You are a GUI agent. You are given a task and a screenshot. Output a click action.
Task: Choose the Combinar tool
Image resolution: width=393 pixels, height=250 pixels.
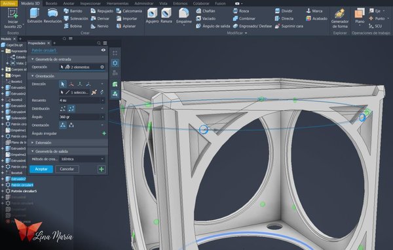[244, 18]
